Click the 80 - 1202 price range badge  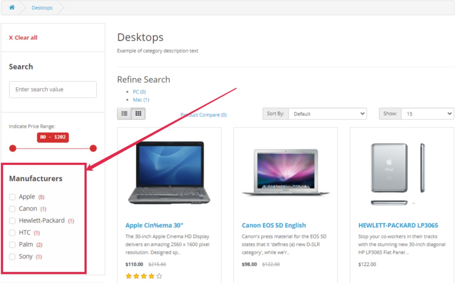53,137
